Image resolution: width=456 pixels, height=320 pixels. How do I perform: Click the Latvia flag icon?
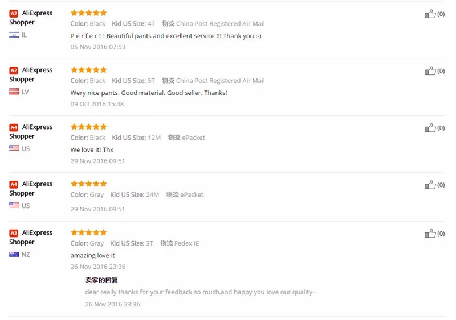pyautogui.click(x=14, y=92)
